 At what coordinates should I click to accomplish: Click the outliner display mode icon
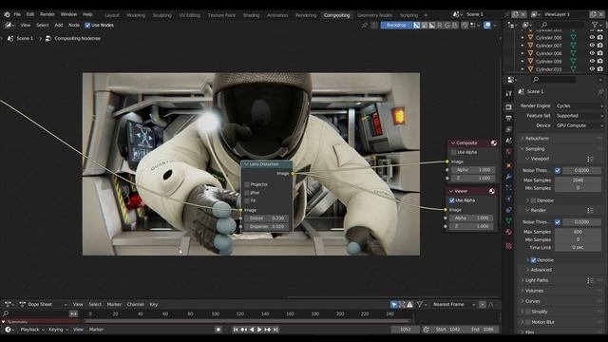coord(526,25)
